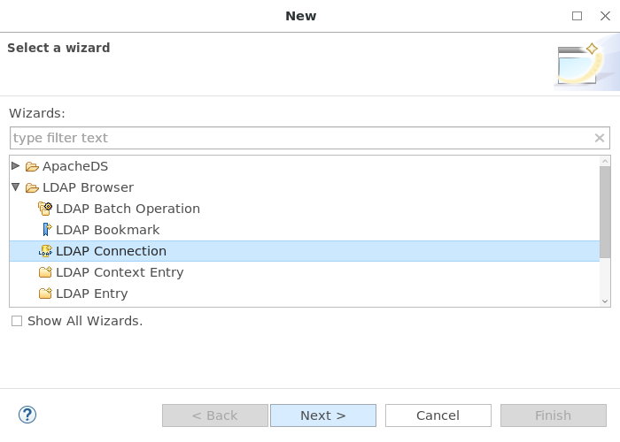Screen dimensions: 620x442
Task: Collapse the LDAP Browser tree node
Action: point(16,187)
